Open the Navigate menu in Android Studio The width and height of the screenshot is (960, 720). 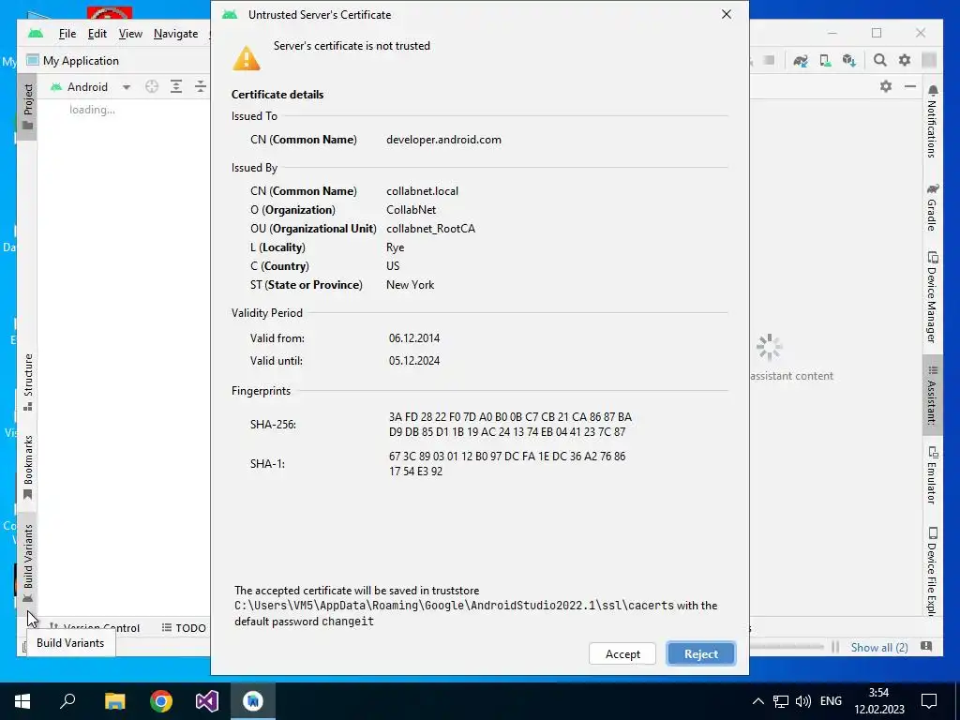(x=175, y=34)
